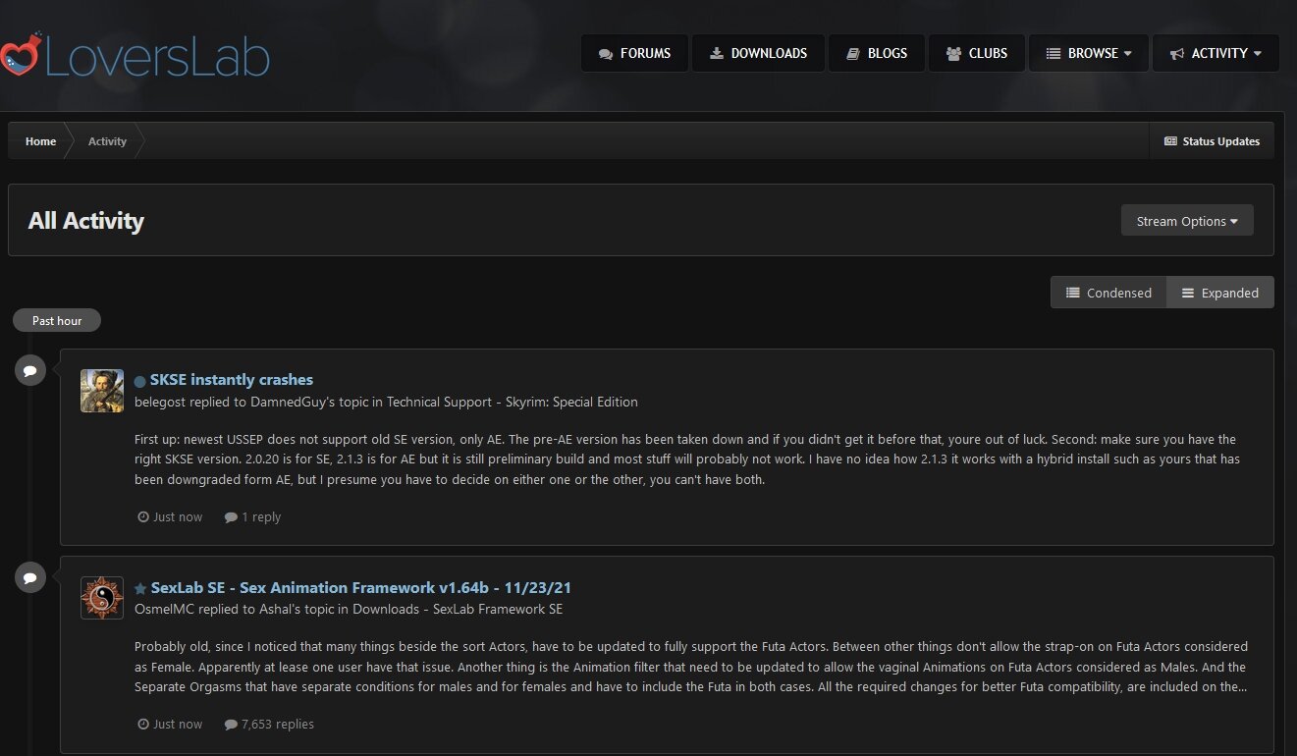This screenshot has width=1297, height=756.
Task: Open OsmelMC's avatar thumbnail
Action: (x=102, y=598)
